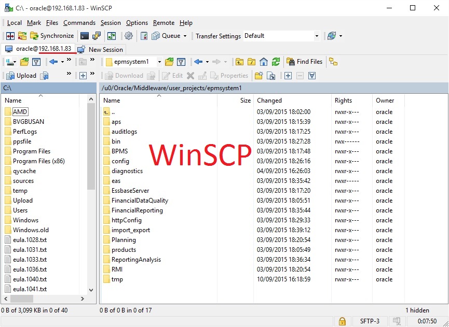449x327 pixels.
Task: Expand the epmsystem1 directory dropdown
Action: point(159,62)
